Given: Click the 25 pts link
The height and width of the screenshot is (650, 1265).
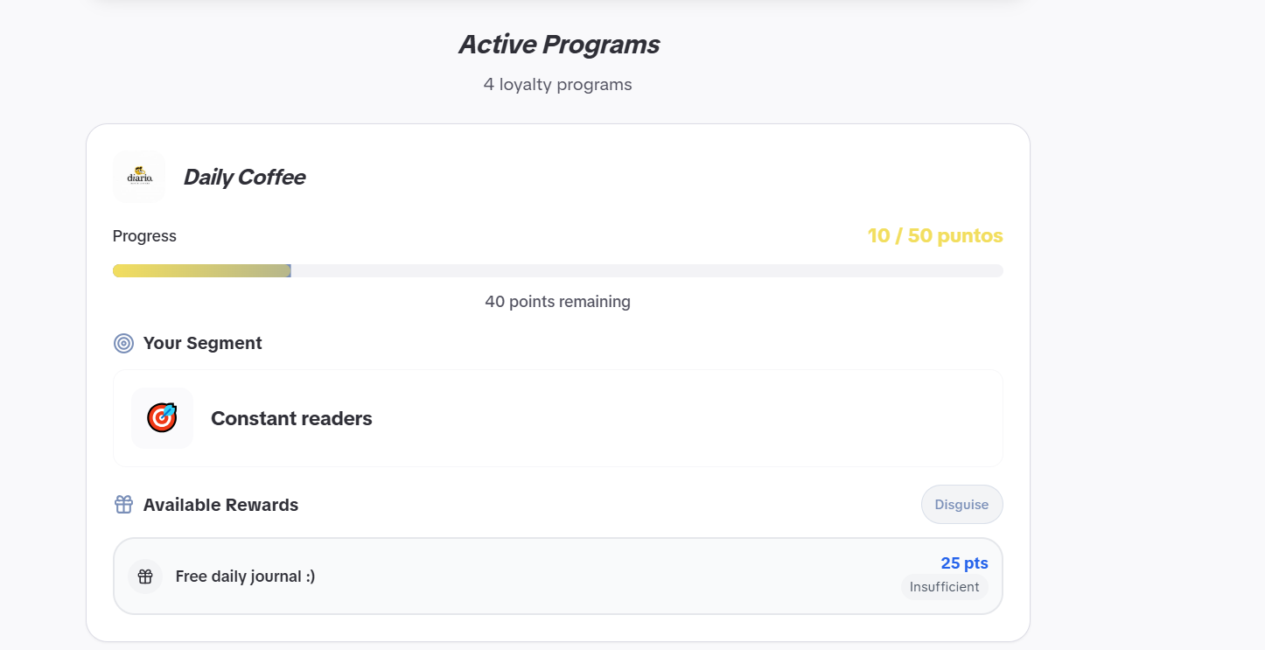Looking at the screenshot, I should pos(963,563).
